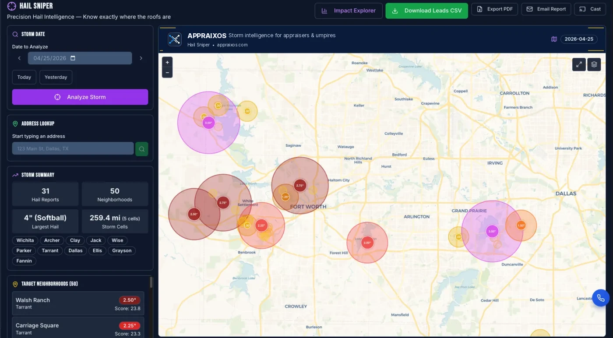Zoom out on the map
The image size is (613, 338).
pyautogui.click(x=167, y=73)
